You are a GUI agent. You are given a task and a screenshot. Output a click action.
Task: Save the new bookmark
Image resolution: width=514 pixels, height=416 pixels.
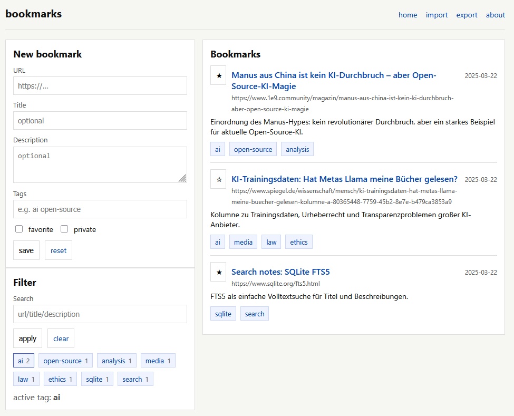tap(26, 250)
